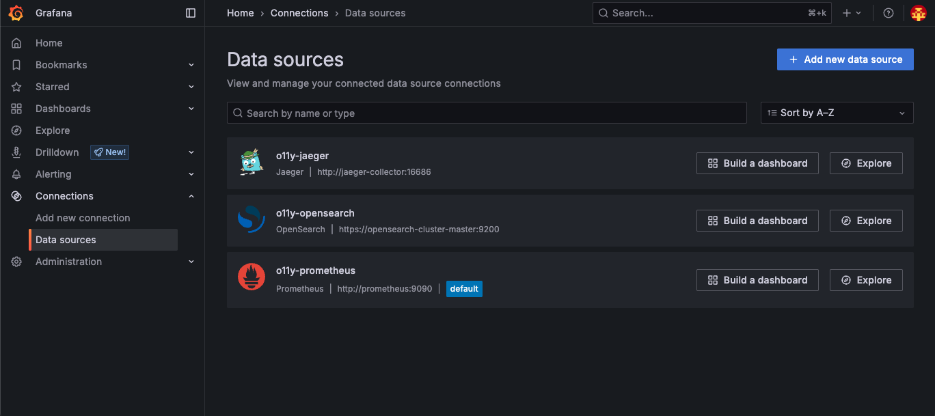The height and width of the screenshot is (416, 935).
Task: Explore the o11y-opensearch data source
Action: (x=866, y=221)
